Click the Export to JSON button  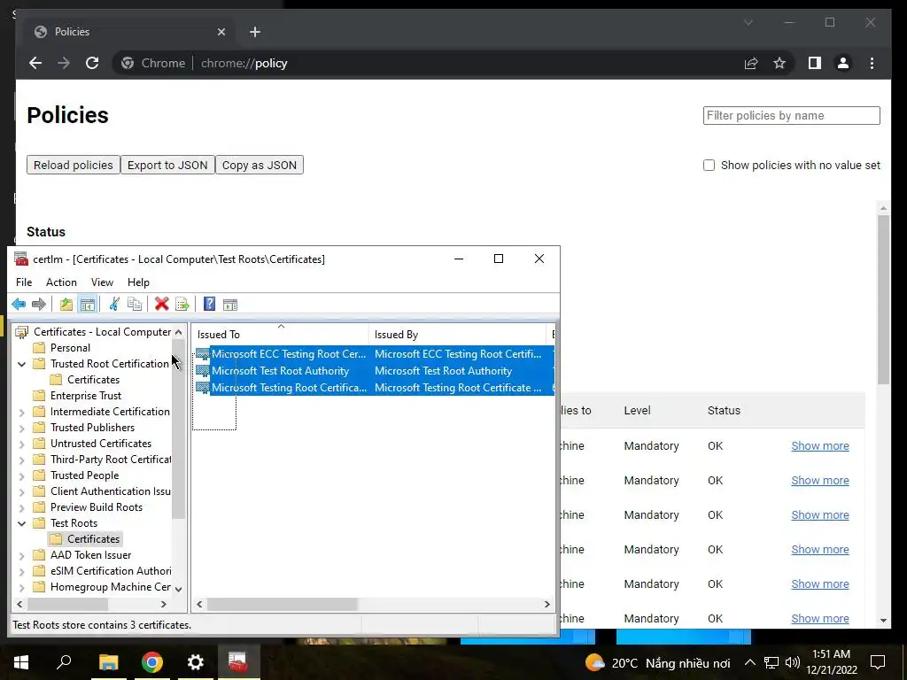tap(167, 165)
